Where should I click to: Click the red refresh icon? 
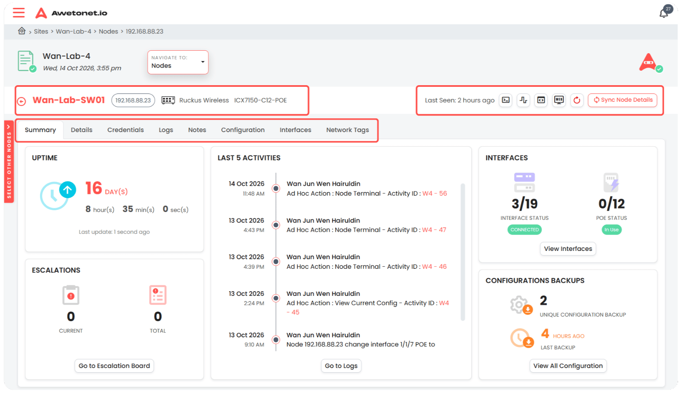[577, 100]
